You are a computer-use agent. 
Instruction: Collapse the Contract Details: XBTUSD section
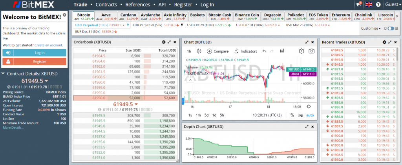pos(3,74)
